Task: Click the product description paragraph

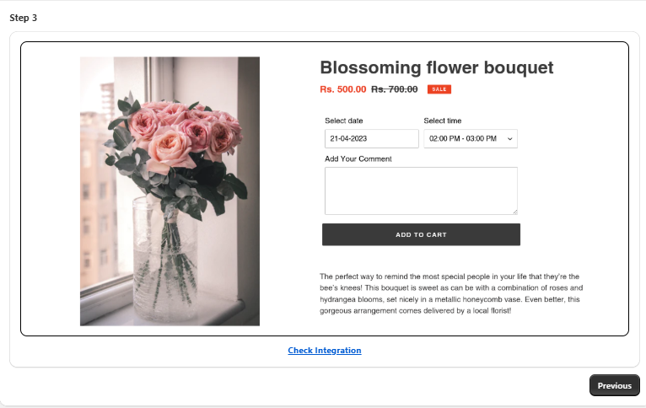Action: (451, 293)
